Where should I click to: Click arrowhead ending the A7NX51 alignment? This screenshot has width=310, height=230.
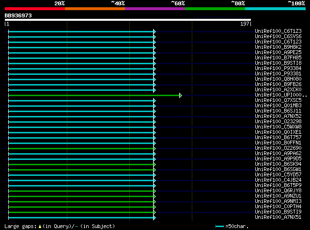click(x=155, y=218)
